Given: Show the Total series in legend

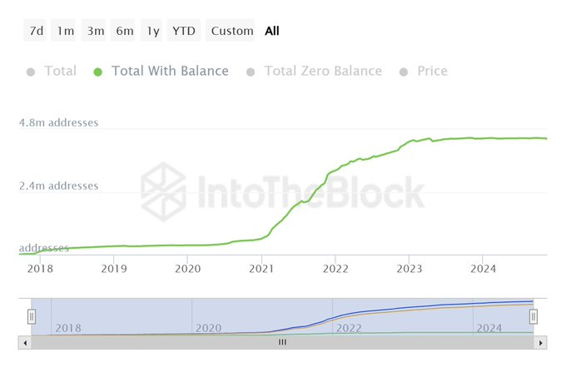Looking at the screenshot, I should point(52,72).
